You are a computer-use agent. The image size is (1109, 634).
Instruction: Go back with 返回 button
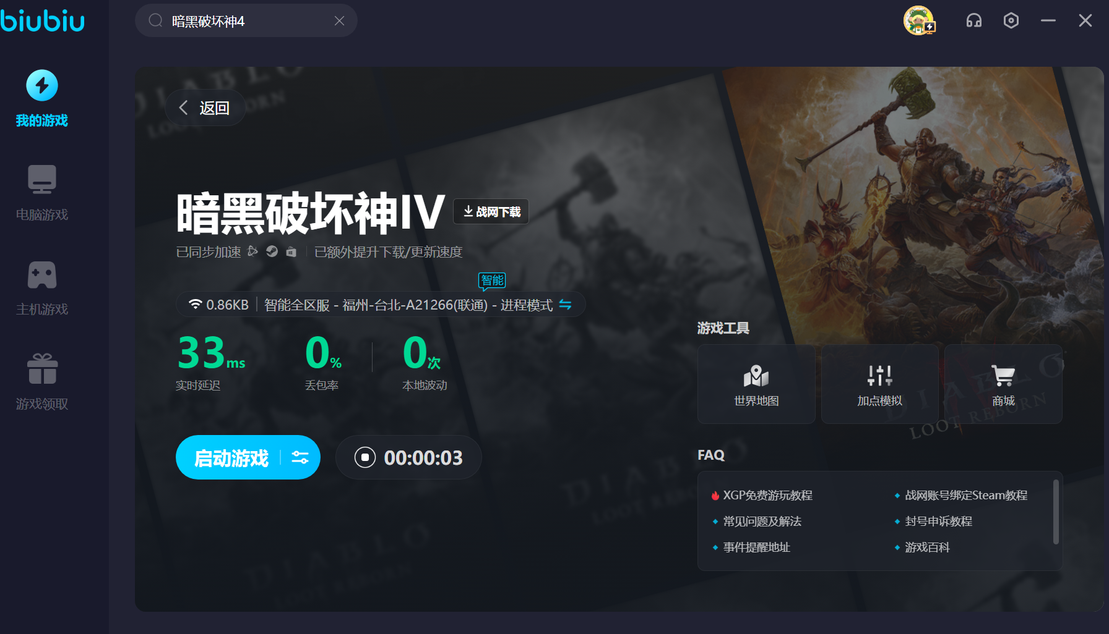tap(205, 108)
